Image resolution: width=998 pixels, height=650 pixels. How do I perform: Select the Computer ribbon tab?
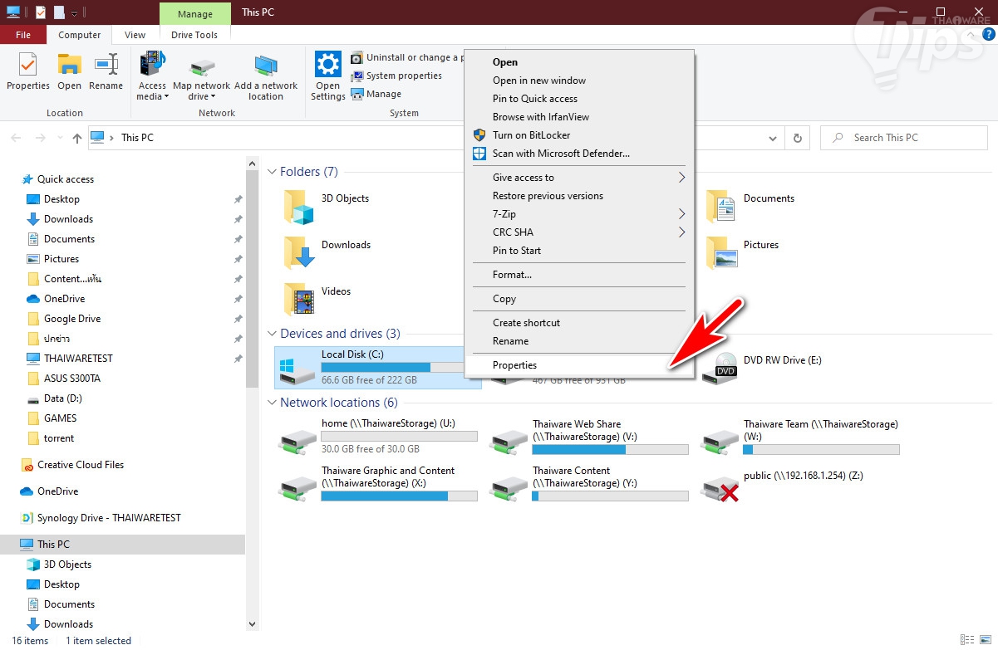click(x=80, y=35)
